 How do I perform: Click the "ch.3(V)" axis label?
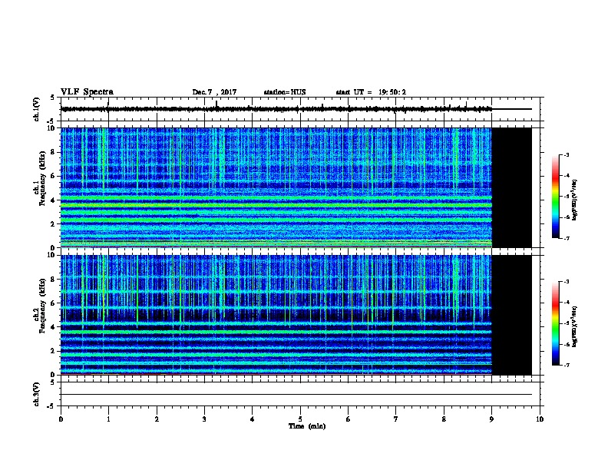(x=37, y=394)
